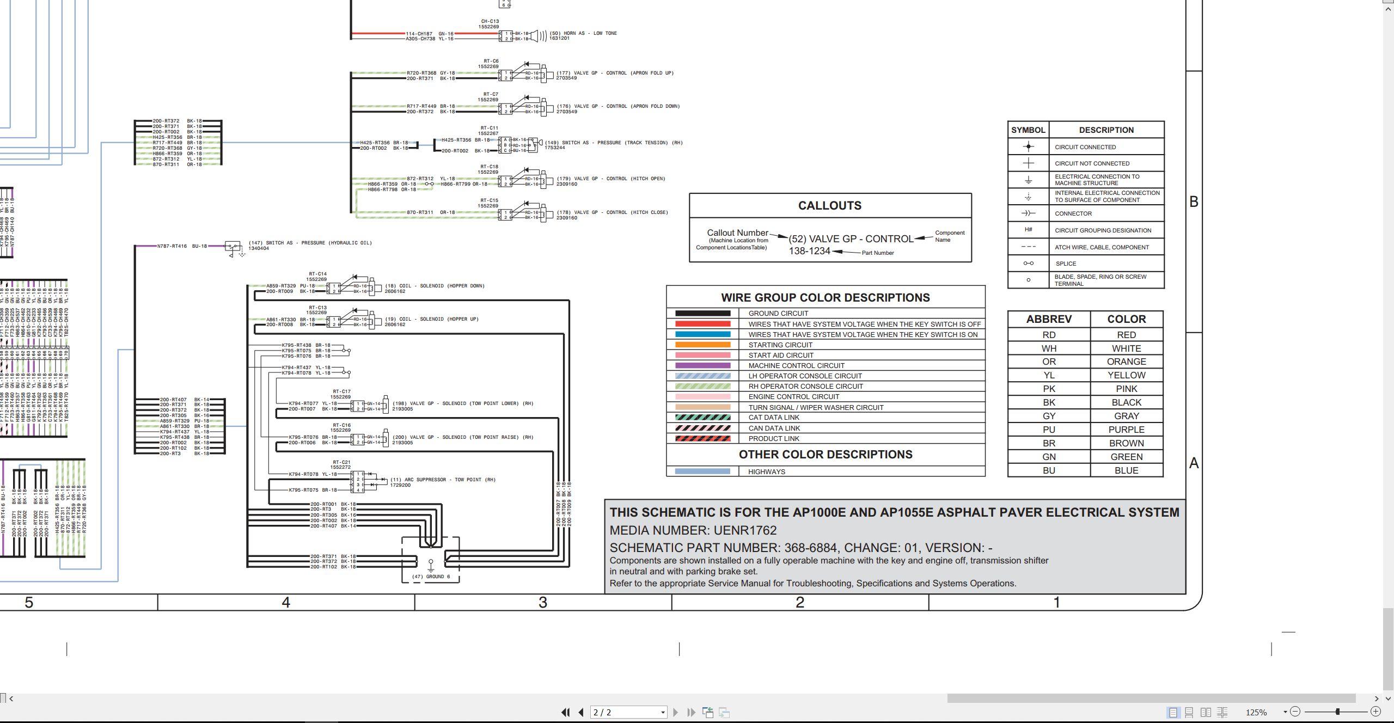The height and width of the screenshot is (723, 1394).
Task: Go to the first page
Action: [x=565, y=712]
